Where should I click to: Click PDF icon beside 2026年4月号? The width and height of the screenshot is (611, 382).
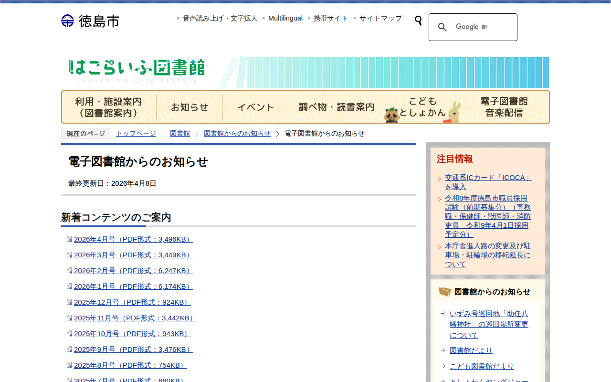(x=69, y=240)
